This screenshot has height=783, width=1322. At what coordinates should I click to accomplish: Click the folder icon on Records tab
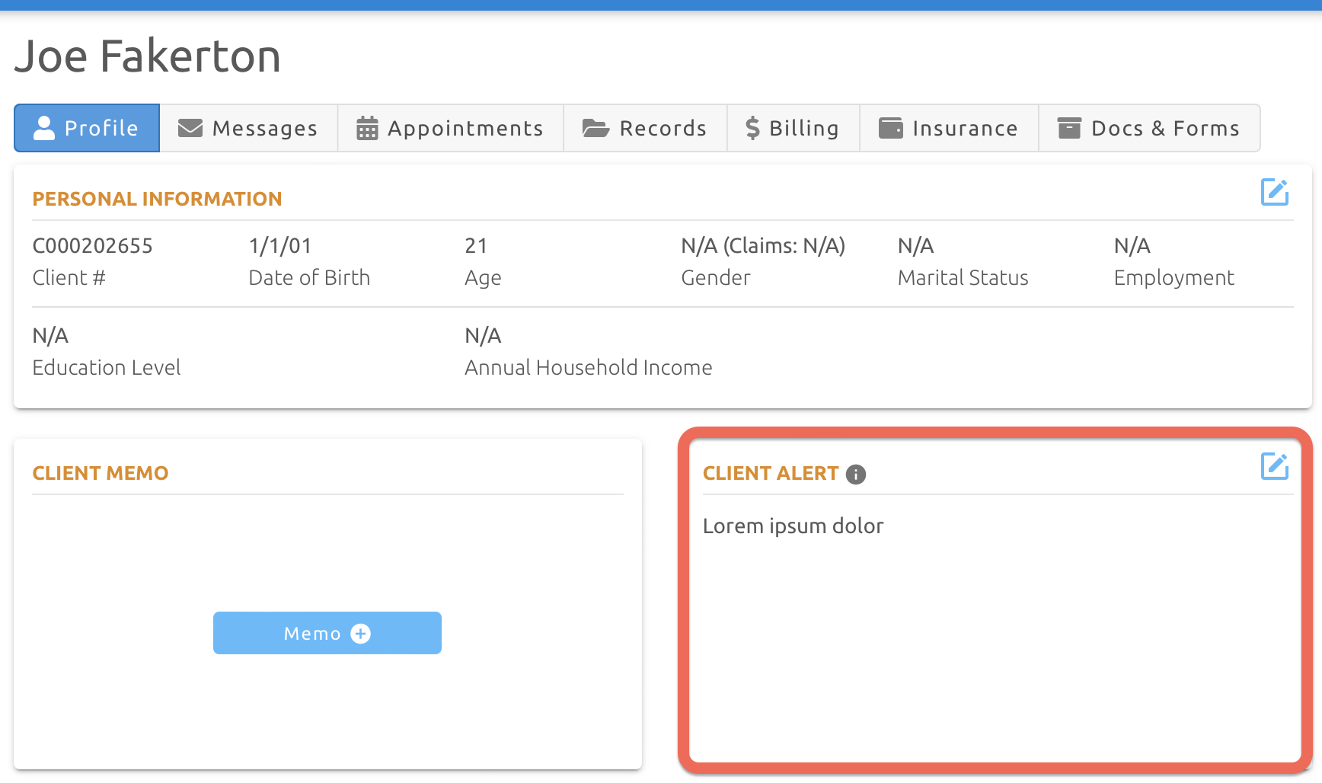pos(595,128)
